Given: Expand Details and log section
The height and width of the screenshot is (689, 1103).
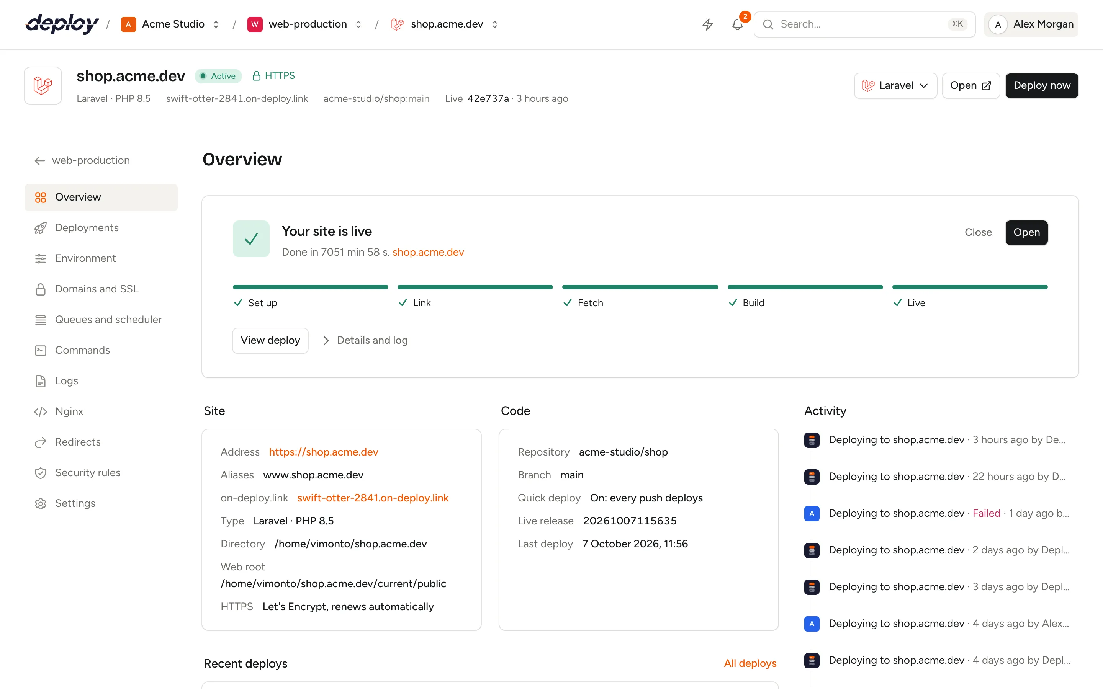Looking at the screenshot, I should (365, 340).
